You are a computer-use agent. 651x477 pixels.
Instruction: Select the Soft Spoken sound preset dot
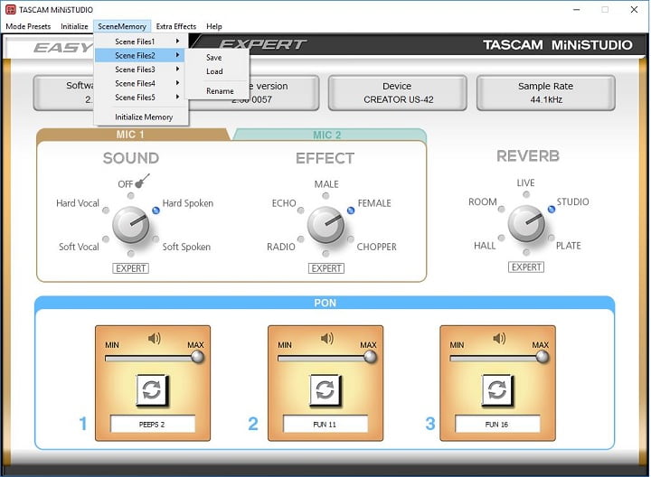tap(156, 238)
